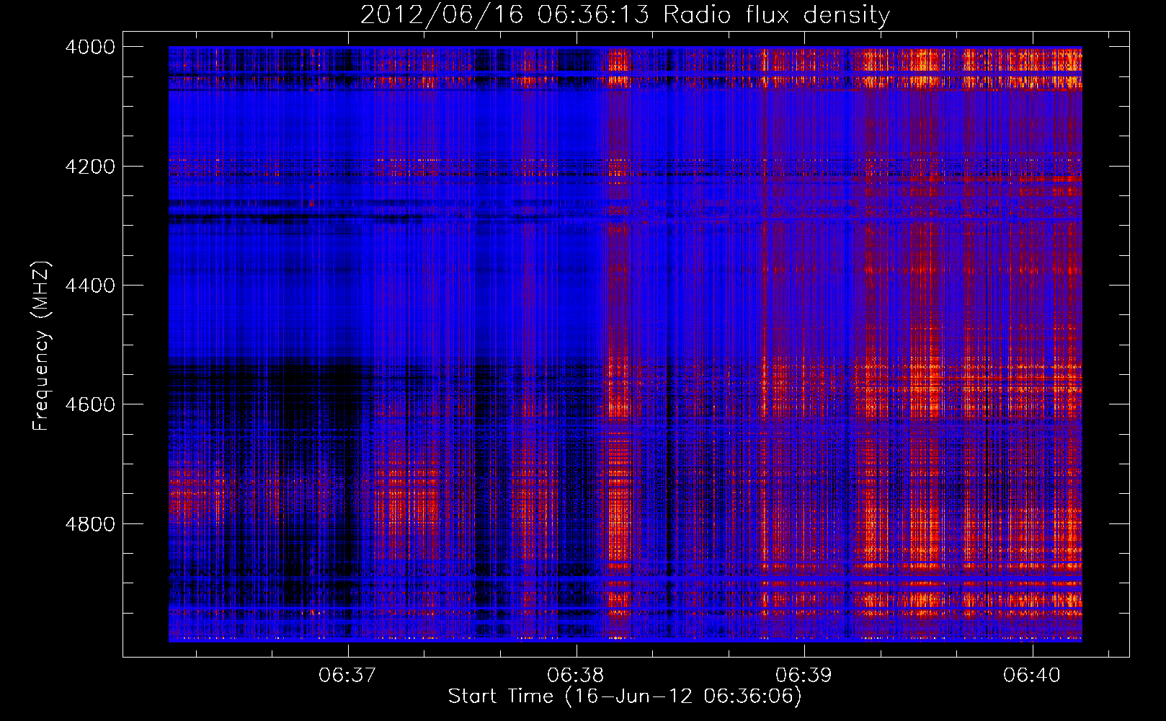Select the 4000 frequency axis label

point(90,47)
